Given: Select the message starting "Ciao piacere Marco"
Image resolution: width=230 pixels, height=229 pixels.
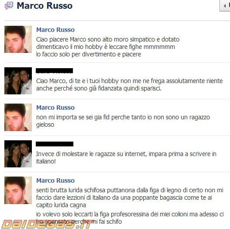Looking at the screenshot, I should [108, 47].
